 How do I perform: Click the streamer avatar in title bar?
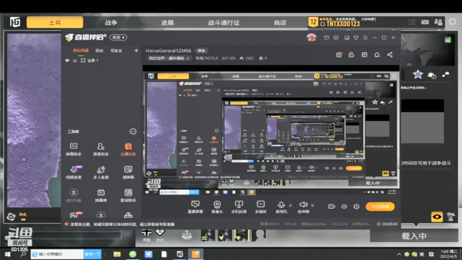coord(311,38)
